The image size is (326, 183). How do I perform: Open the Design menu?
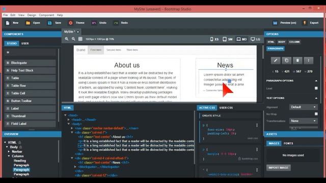32,15
